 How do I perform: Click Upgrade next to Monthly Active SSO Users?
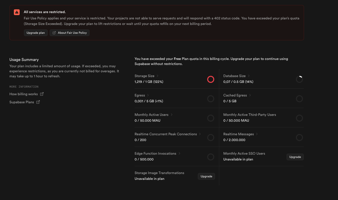pyautogui.click(x=295, y=157)
